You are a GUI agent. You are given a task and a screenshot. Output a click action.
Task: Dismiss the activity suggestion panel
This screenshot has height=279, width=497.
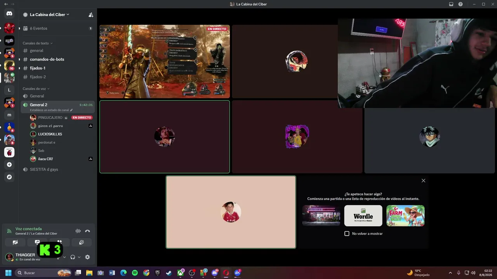coord(423,181)
